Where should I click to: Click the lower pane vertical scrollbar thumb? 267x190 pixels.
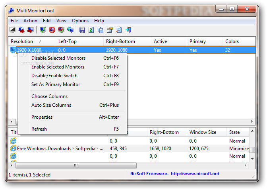(252, 150)
